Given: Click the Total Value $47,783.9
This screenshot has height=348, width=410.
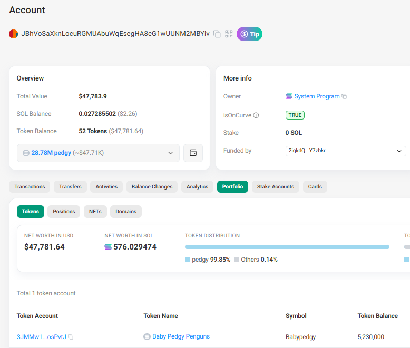Looking at the screenshot, I should [x=93, y=96].
